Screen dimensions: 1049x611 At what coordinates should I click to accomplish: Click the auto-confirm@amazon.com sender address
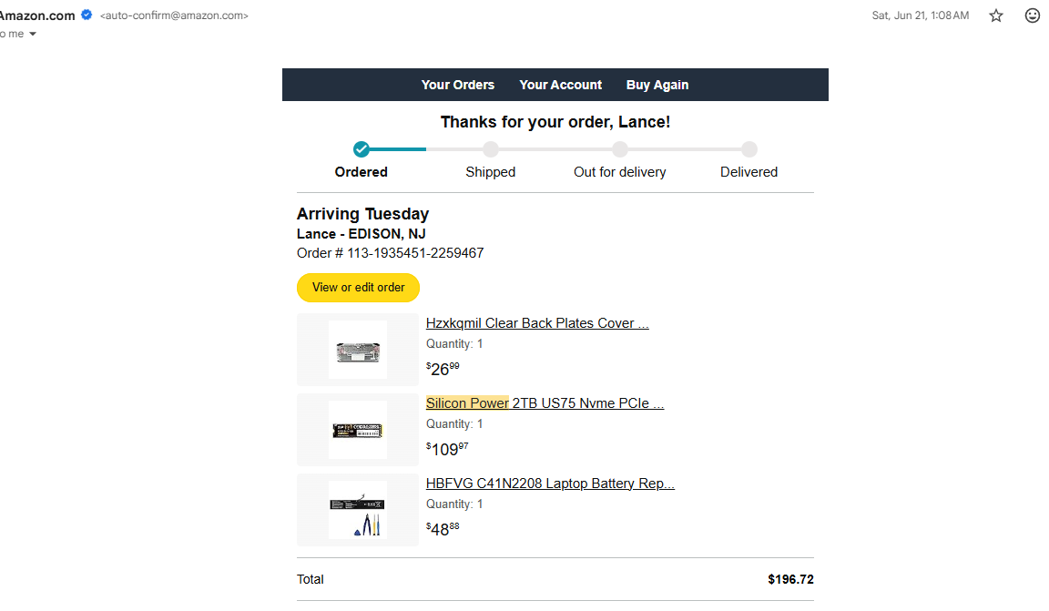(174, 15)
